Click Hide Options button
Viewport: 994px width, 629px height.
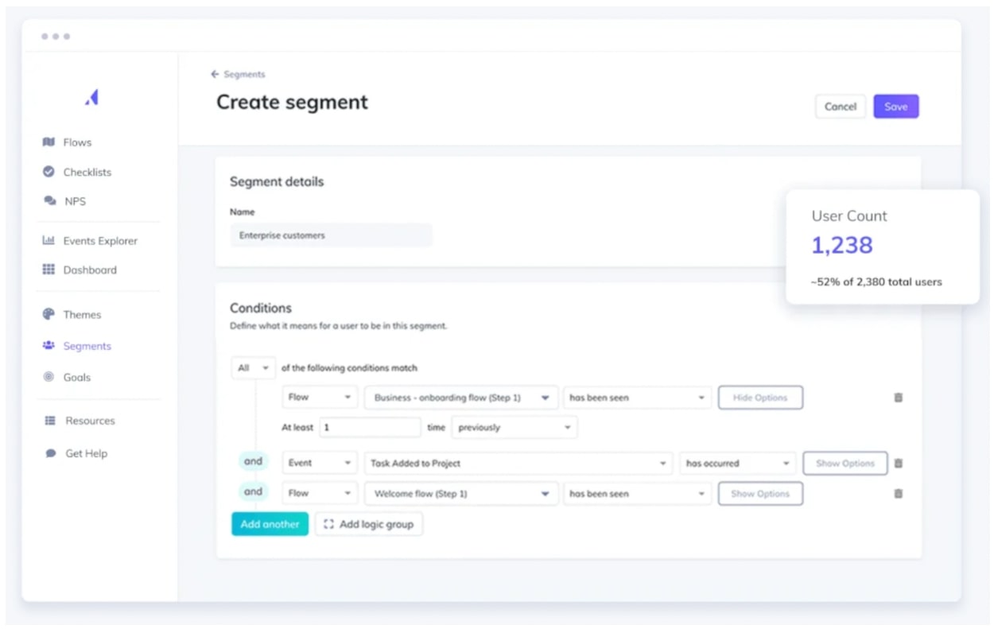click(760, 398)
